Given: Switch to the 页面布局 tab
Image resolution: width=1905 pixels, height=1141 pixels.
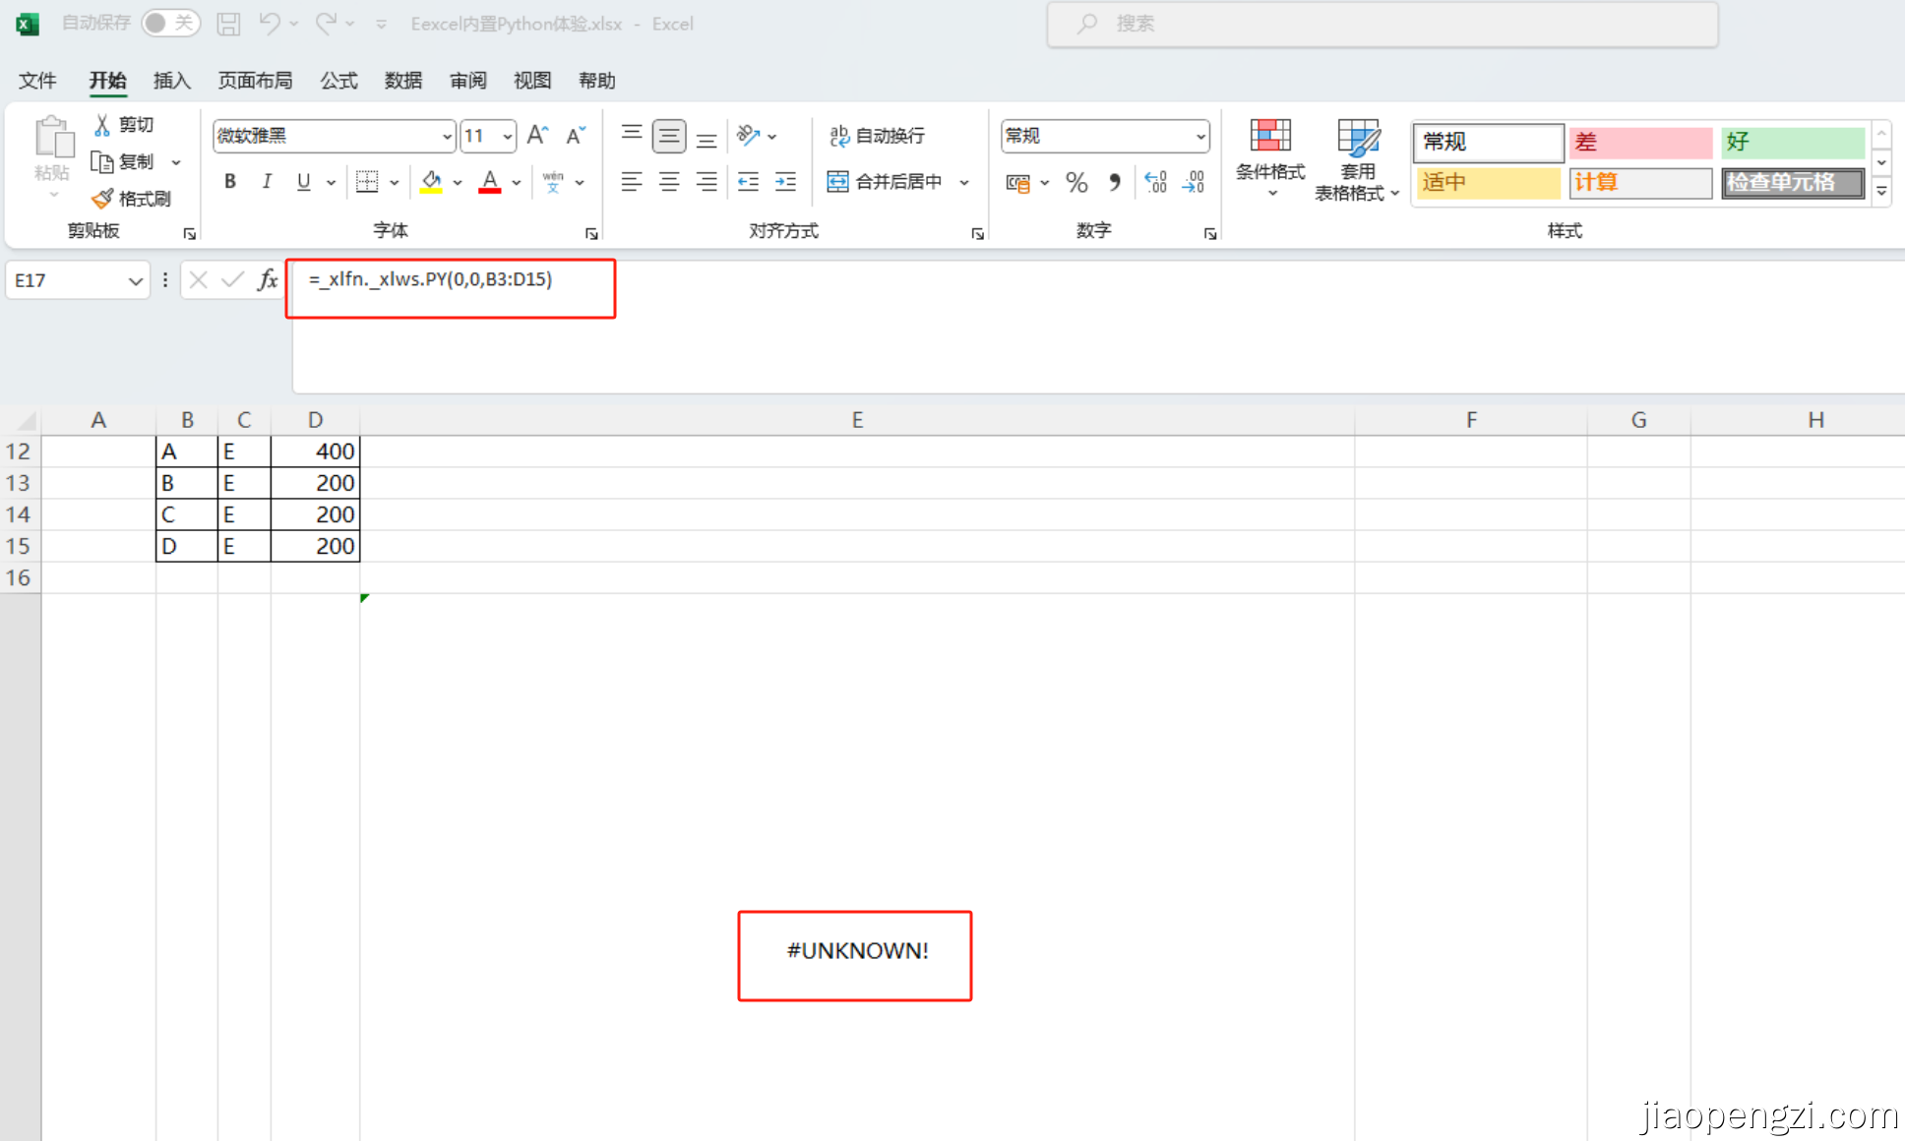Looking at the screenshot, I should pyautogui.click(x=255, y=81).
